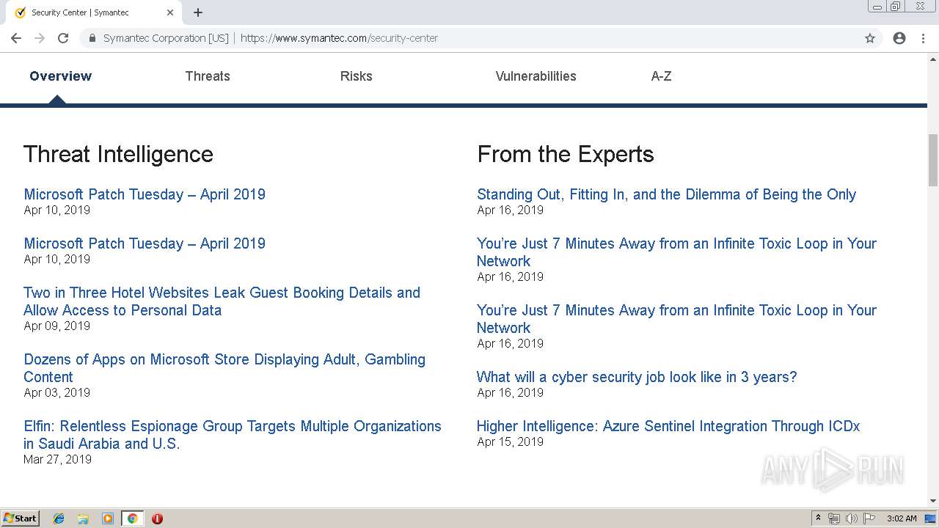Screen dimensions: 939x528
Task: Click the browser forward arrow
Action: [40, 38]
